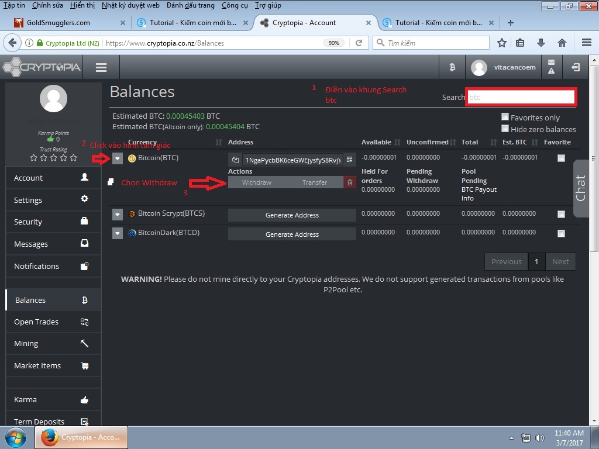This screenshot has width=599, height=449.
Task: Open Market Items in the sidebar
Action: click(53, 366)
